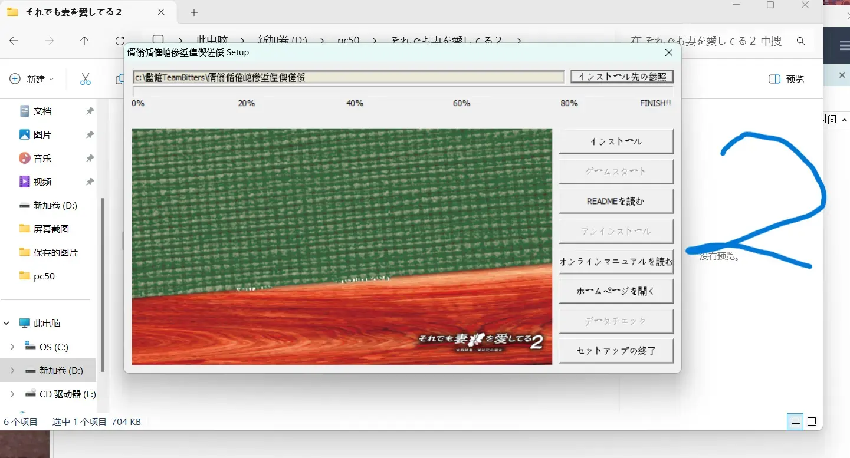
Task: Open homepage via ホームページを開く button
Action: click(x=616, y=291)
